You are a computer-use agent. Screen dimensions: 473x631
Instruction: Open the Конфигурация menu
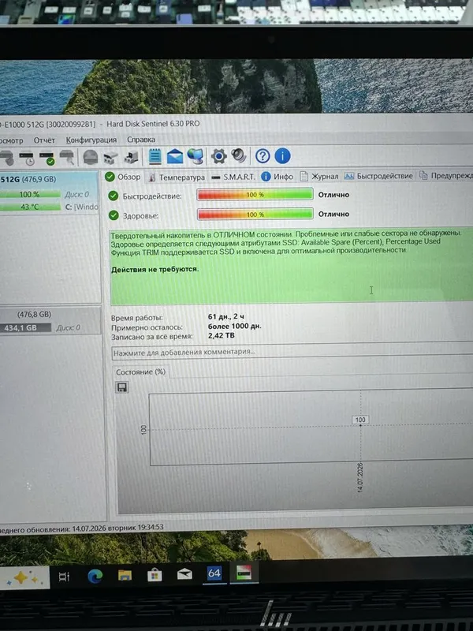tap(91, 140)
